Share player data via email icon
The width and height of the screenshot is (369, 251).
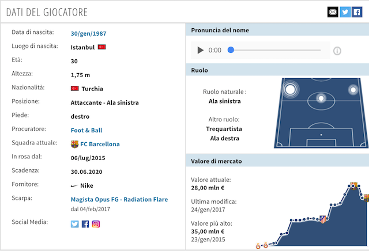point(333,12)
